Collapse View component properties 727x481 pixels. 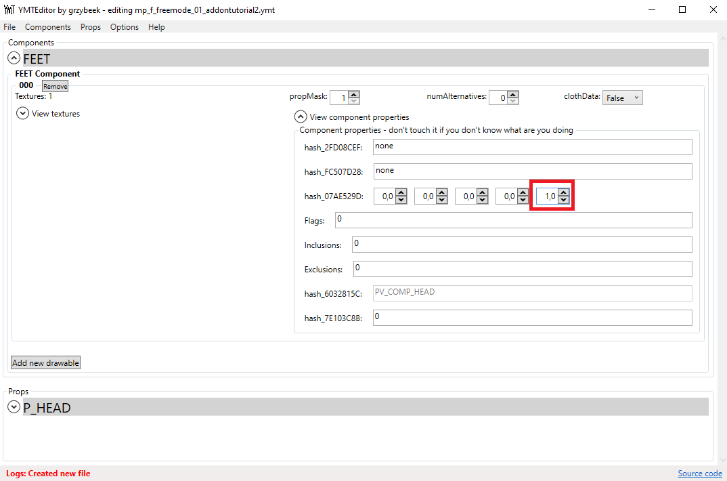click(301, 117)
